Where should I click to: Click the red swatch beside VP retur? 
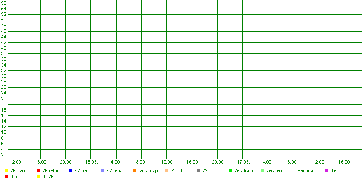click(38, 171)
